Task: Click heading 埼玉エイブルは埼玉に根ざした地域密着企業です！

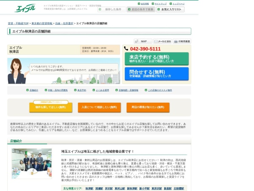Action: (97, 152)
